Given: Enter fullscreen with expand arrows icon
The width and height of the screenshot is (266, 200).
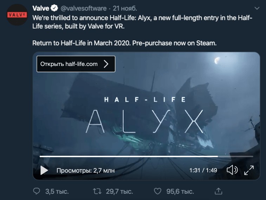Looking at the screenshot, I should pos(249,170).
